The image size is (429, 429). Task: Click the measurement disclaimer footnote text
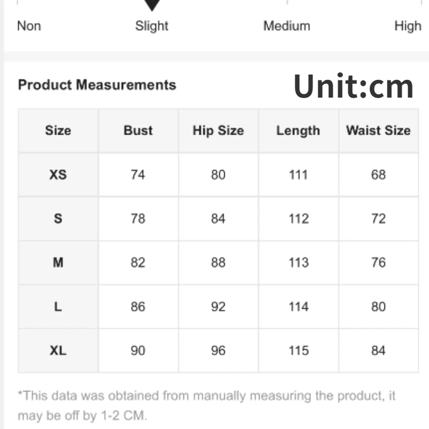tap(206, 405)
